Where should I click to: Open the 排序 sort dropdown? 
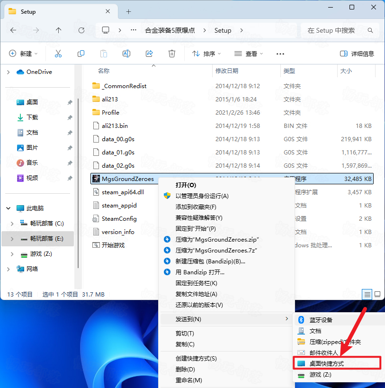[206, 54]
